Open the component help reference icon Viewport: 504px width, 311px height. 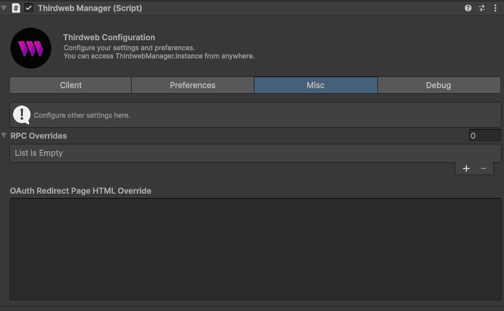(468, 8)
